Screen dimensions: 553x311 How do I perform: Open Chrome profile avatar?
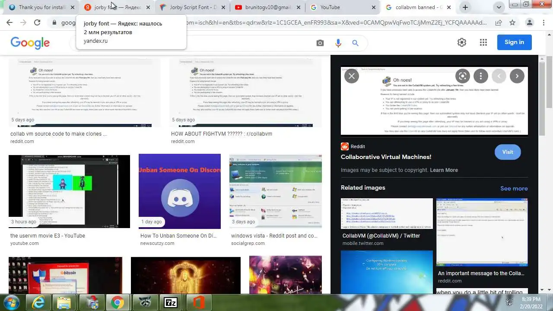click(x=530, y=23)
